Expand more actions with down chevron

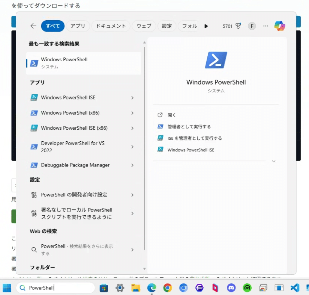273,161
